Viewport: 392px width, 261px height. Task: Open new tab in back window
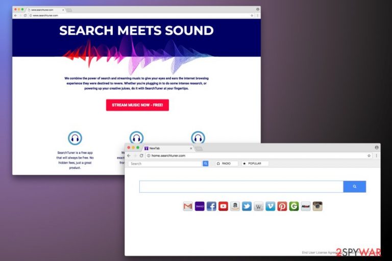click(x=69, y=10)
